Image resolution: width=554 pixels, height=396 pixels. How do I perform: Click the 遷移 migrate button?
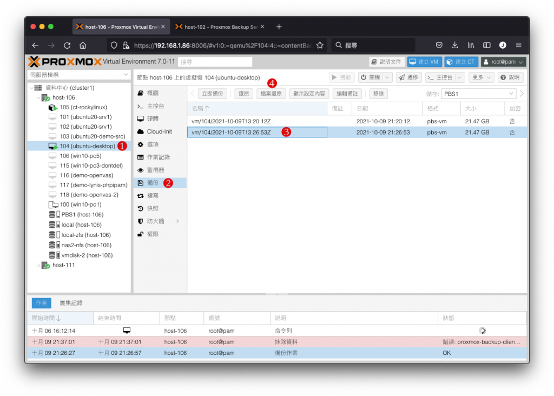408,77
